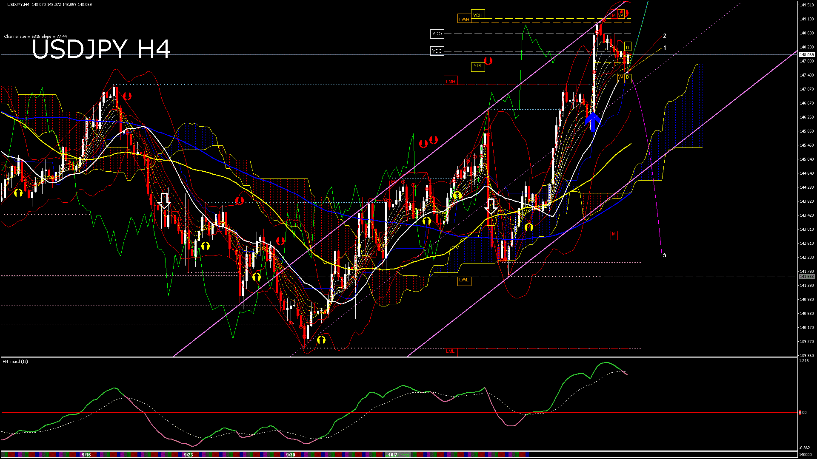Select the YDC level label
This screenshot has width=817, height=459.
(x=437, y=51)
